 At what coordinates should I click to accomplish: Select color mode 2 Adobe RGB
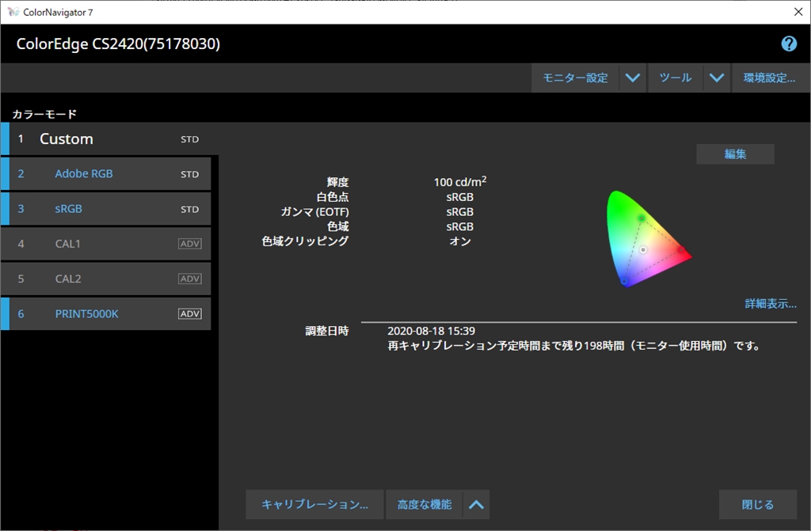[106, 174]
